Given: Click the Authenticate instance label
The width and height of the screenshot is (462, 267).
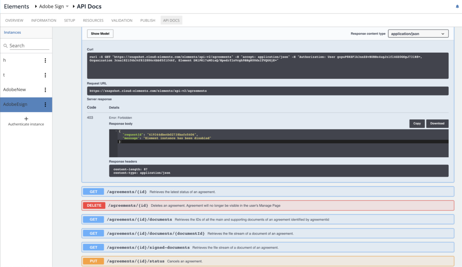Looking at the screenshot, I should pos(26,124).
